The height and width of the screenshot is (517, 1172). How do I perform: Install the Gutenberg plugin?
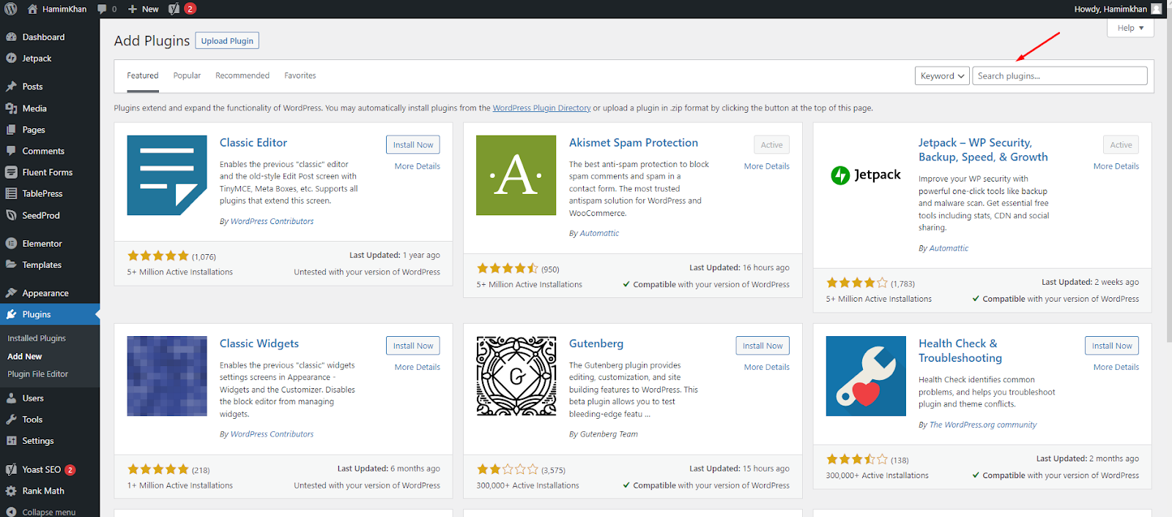tap(762, 346)
